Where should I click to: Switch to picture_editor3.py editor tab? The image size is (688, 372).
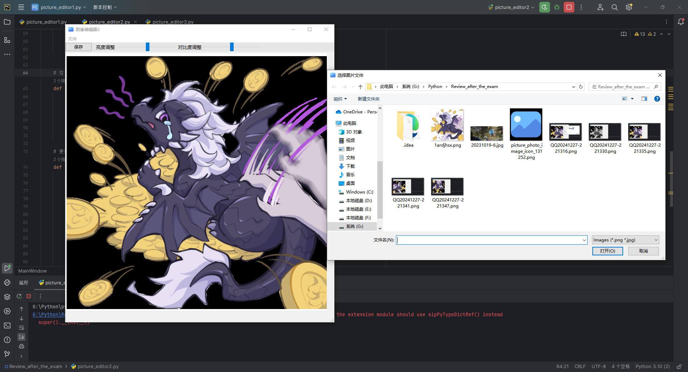[x=169, y=22]
